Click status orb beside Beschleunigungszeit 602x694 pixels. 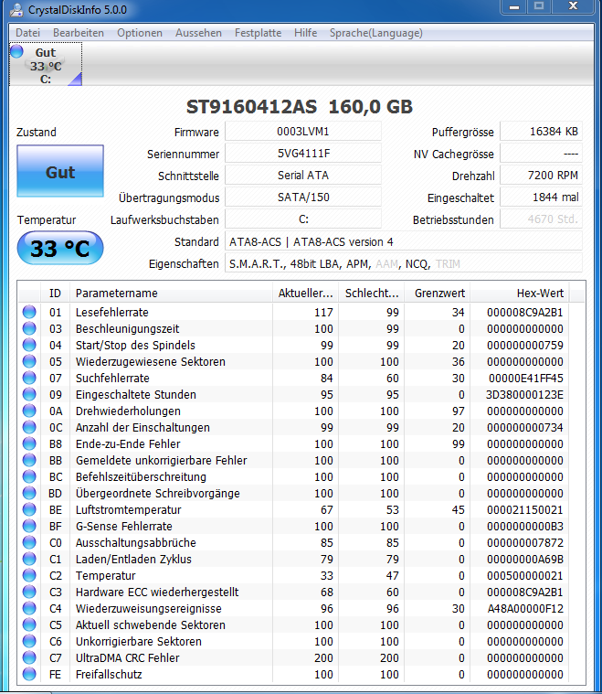[x=29, y=328]
